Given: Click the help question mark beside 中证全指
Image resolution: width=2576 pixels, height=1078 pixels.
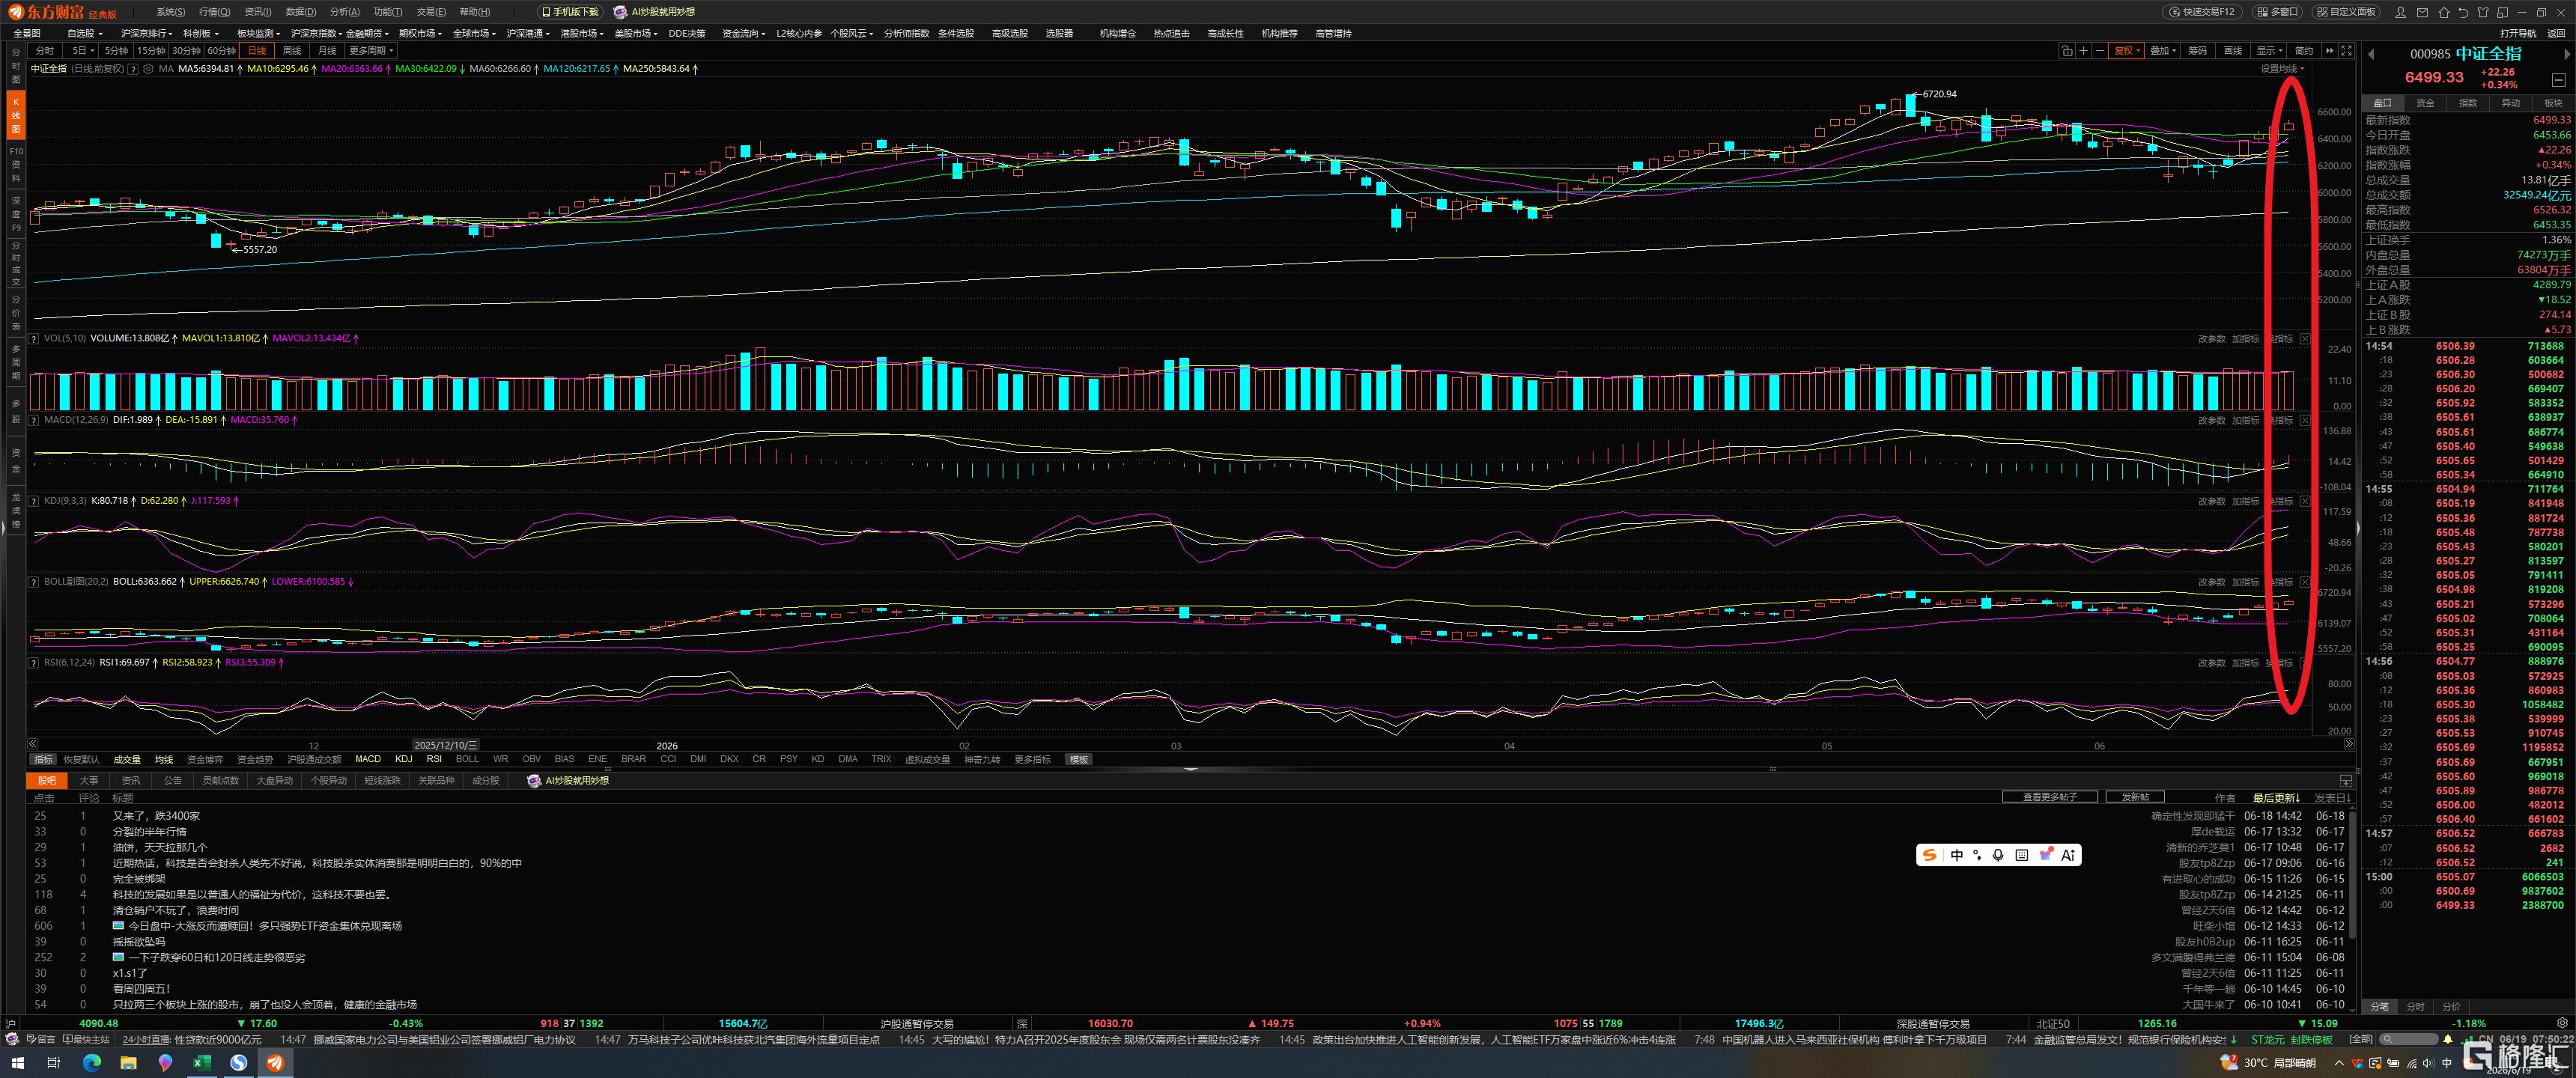Looking at the screenshot, I should 133,69.
